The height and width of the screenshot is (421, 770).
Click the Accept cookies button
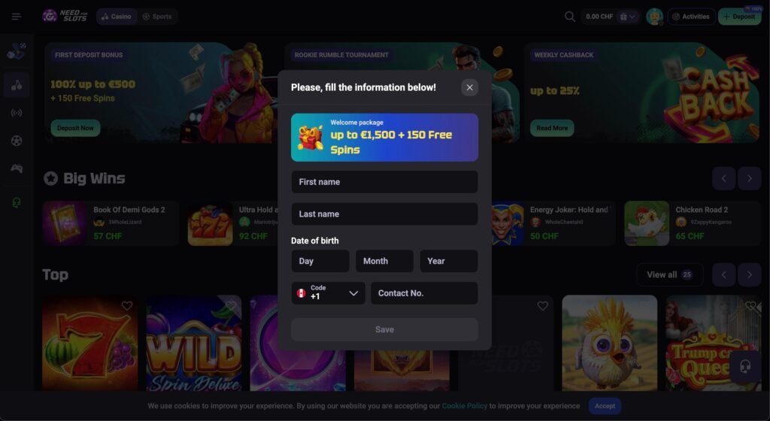[605, 406]
